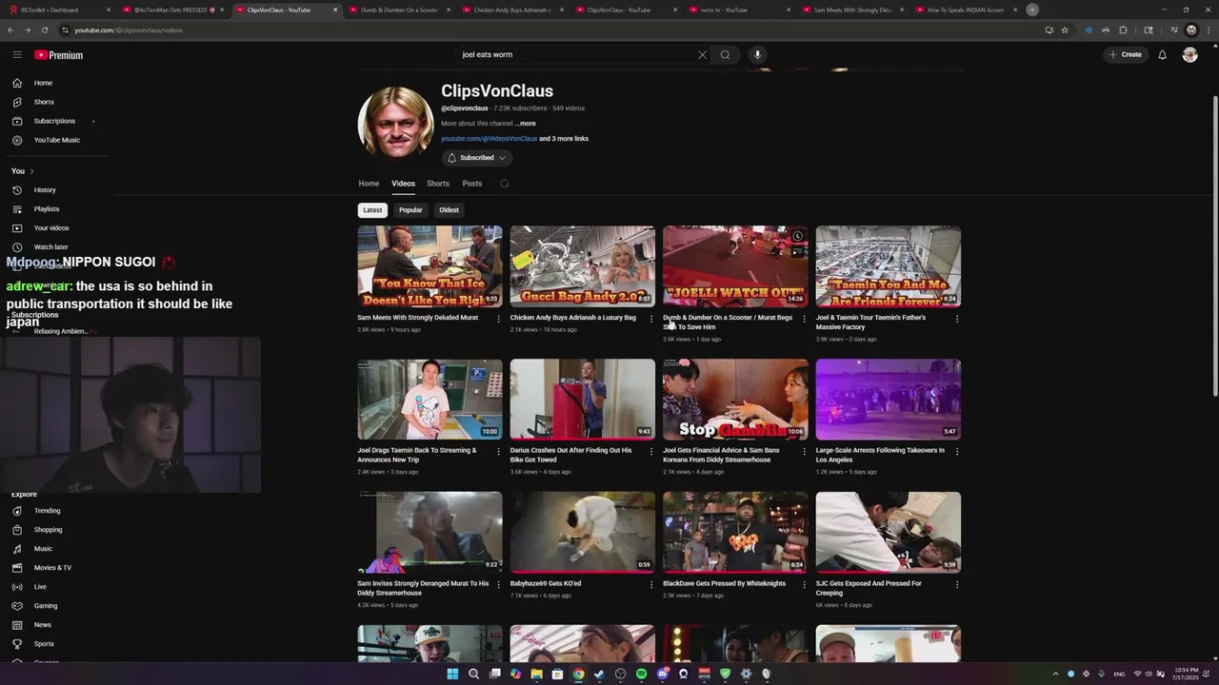The width and height of the screenshot is (1219, 685).
Task: Open the Create button
Action: (x=1126, y=54)
